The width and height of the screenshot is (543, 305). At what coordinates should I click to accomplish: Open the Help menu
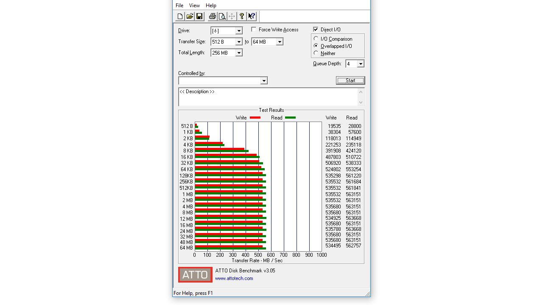(x=211, y=6)
